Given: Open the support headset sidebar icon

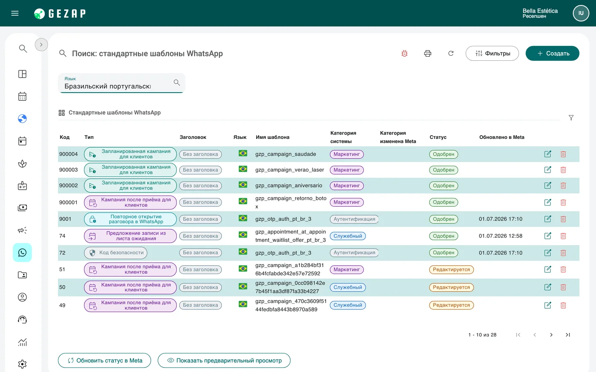Looking at the screenshot, I should click(22, 320).
